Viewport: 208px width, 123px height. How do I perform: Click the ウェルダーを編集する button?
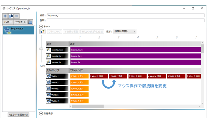click(19, 114)
